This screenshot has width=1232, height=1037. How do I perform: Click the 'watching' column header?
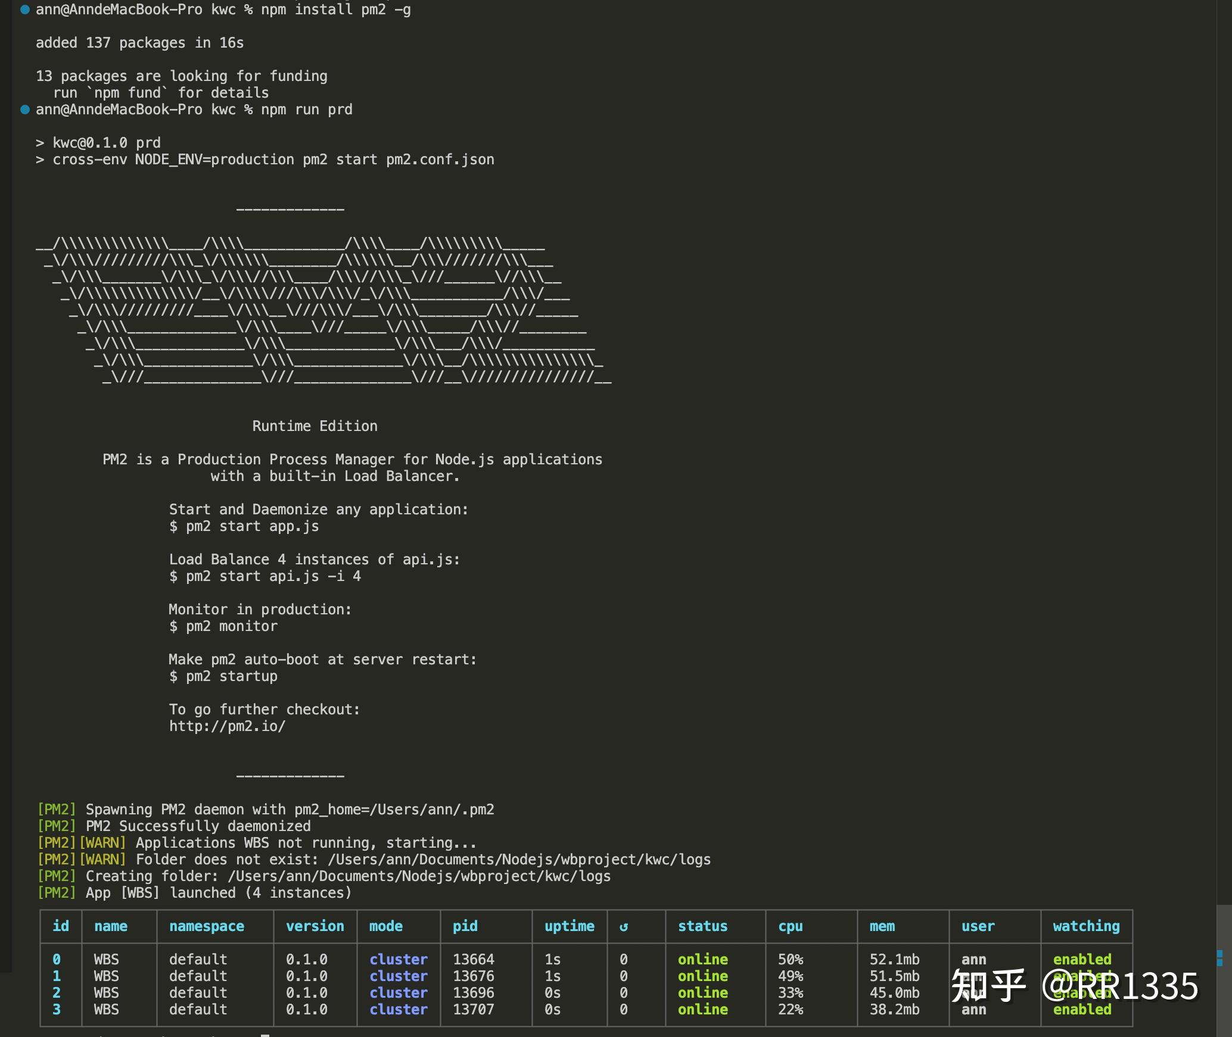(1085, 926)
